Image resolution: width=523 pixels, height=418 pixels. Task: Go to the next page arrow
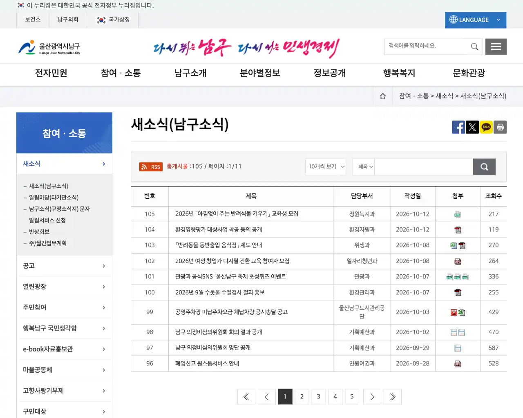point(372,396)
